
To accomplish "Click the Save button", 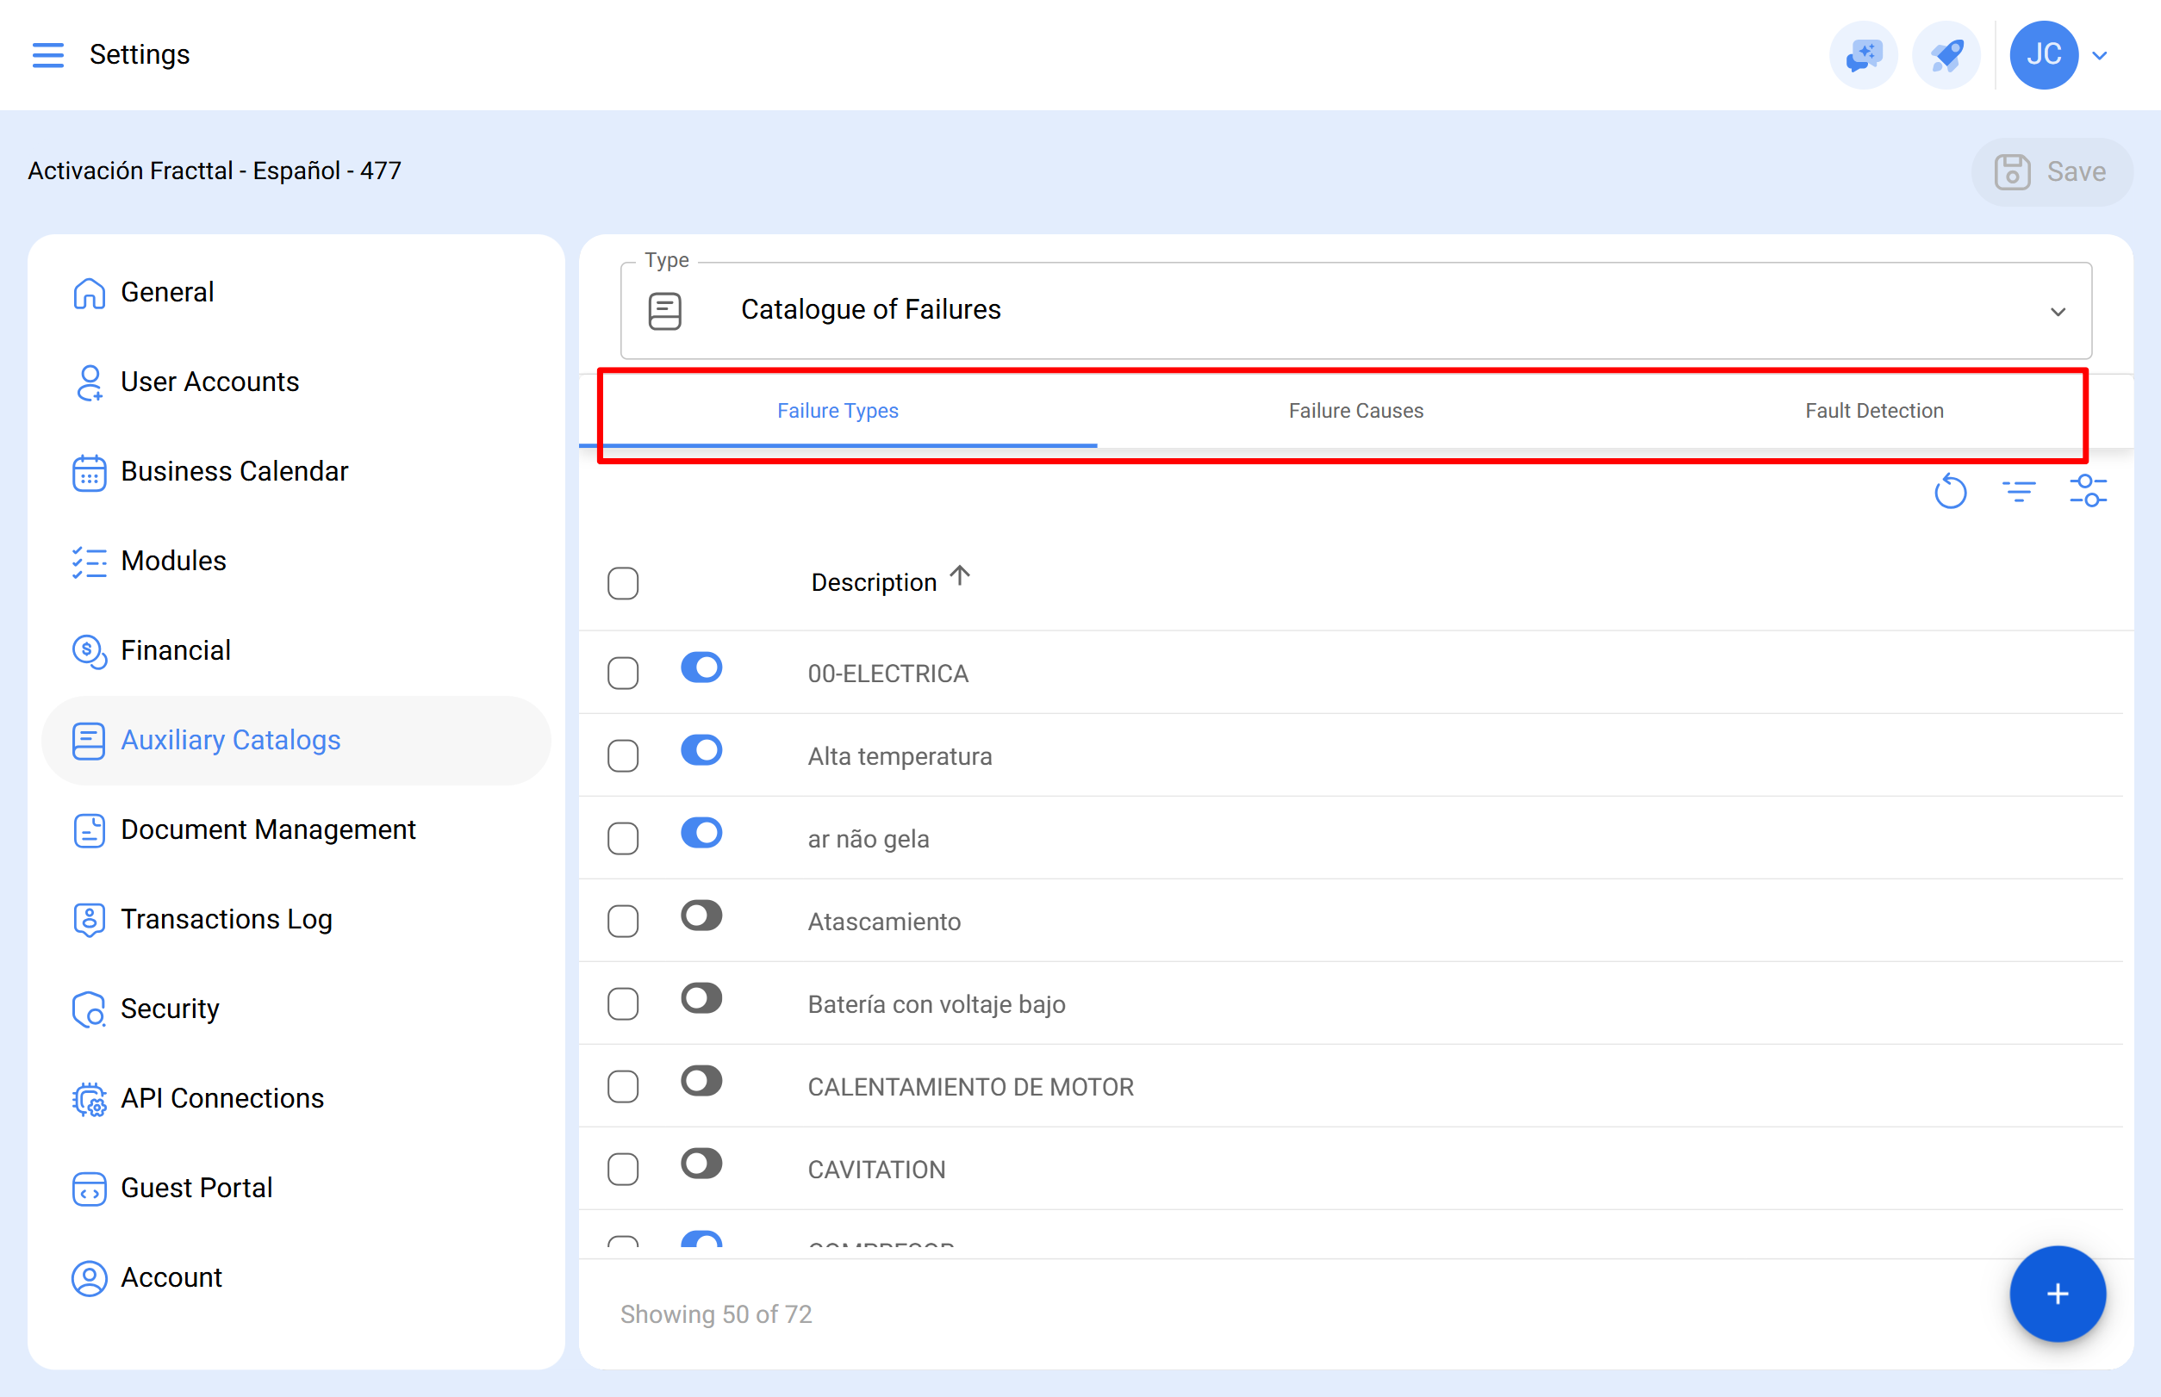I will point(2052,171).
